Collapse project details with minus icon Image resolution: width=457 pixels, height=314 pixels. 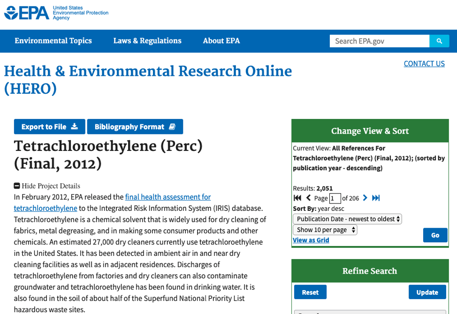(x=17, y=186)
